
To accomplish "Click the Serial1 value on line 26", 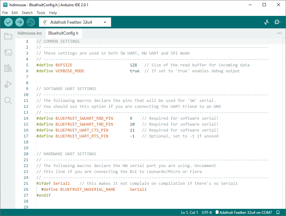I will [138, 190].
